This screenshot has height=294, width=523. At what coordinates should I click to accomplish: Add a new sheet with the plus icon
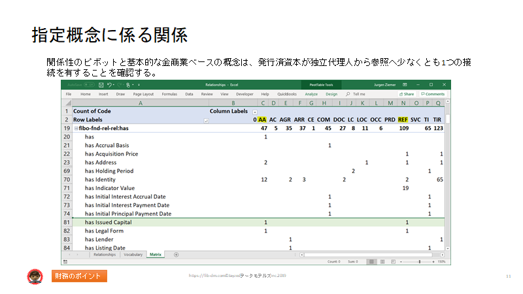(x=176, y=255)
